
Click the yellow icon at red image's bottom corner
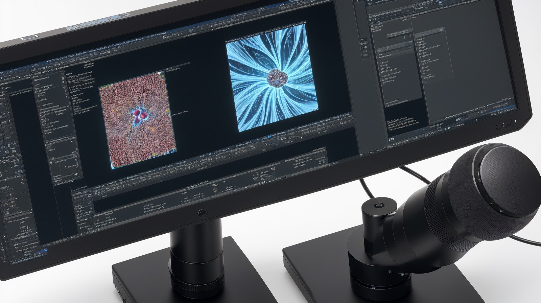click(x=153, y=155)
